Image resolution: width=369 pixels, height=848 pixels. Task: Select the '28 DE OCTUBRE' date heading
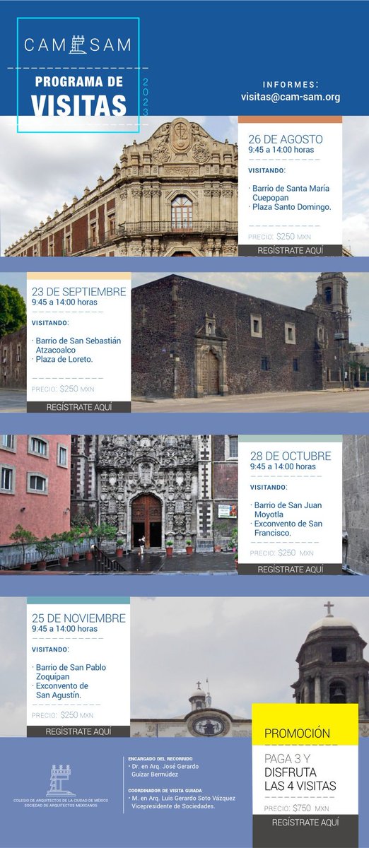pyautogui.click(x=290, y=457)
